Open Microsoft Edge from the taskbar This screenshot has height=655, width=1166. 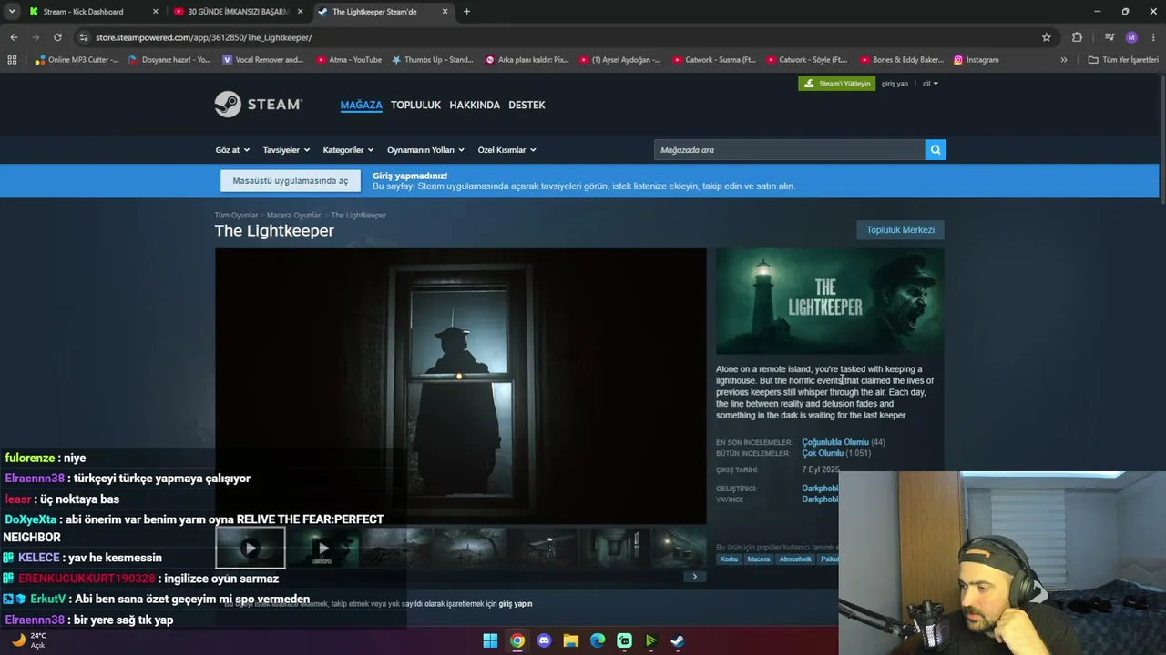[x=598, y=640]
